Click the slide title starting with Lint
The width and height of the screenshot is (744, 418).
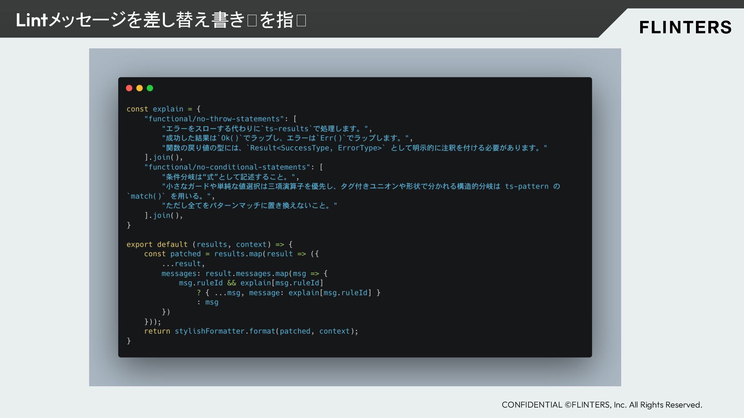point(160,20)
